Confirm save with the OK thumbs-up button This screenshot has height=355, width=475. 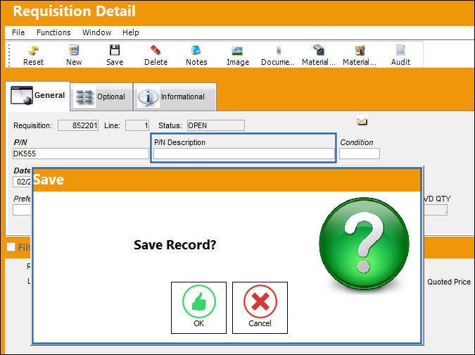coord(198,308)
